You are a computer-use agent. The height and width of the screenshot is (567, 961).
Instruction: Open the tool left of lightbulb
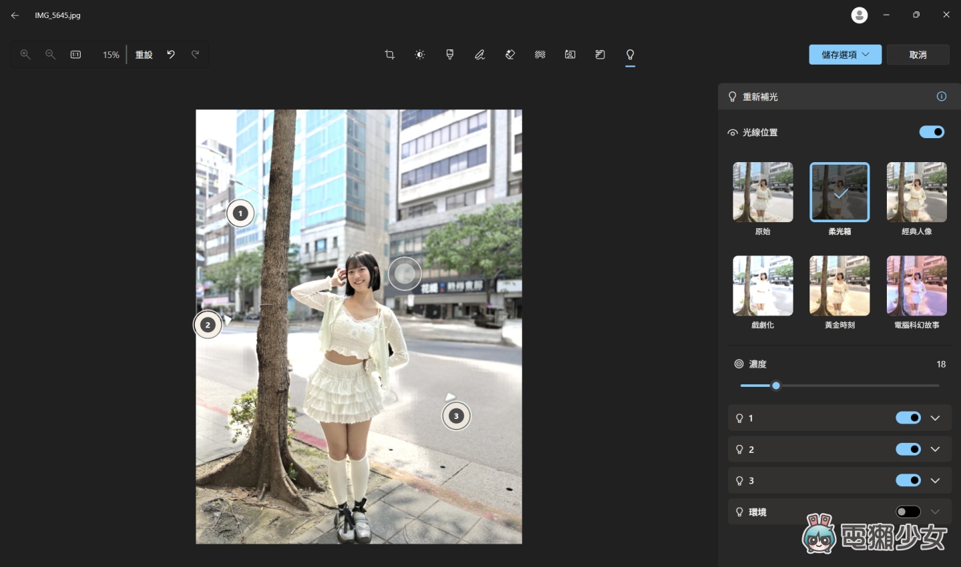[x=600, y=55]
